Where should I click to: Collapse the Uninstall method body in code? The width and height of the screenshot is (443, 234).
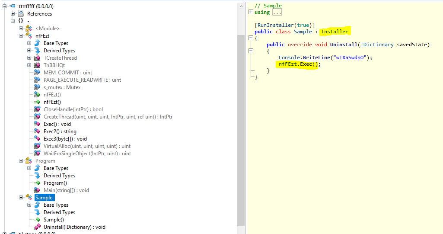251,51
